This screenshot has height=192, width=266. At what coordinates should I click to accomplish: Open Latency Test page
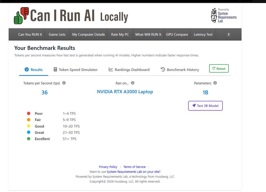[x=203, y=34]
